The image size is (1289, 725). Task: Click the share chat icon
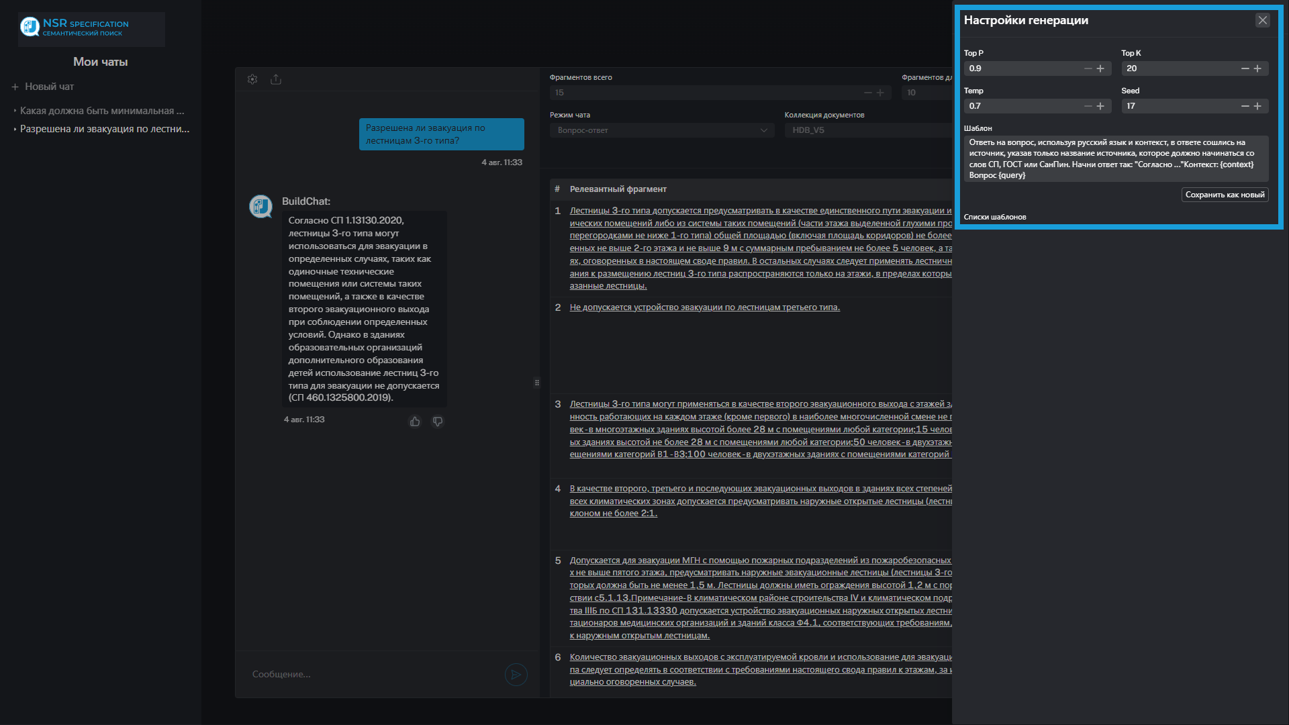[276, 79]
